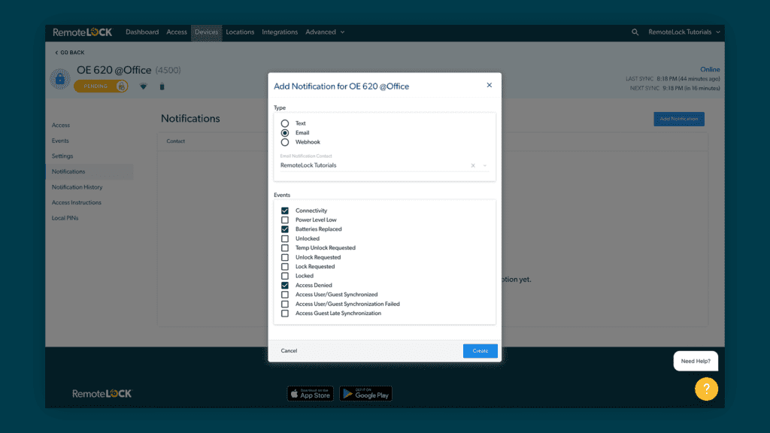Open the Locations top menu
Viewport: 770px width, 433px height.
(x=240, y=32)
